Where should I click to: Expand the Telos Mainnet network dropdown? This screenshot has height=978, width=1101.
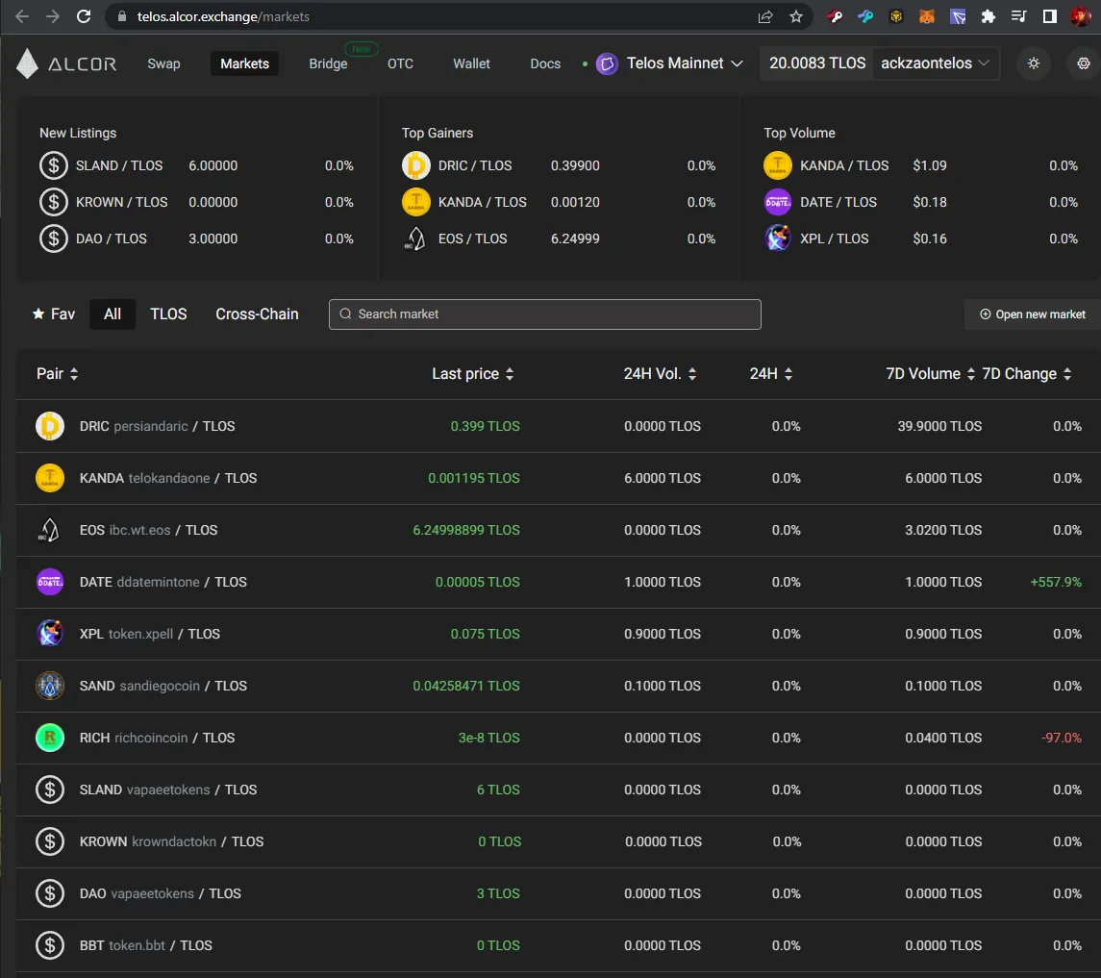pos(737,63)
